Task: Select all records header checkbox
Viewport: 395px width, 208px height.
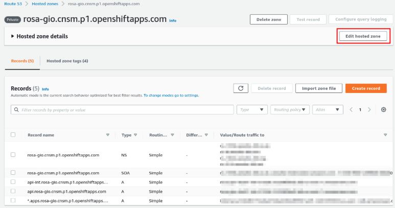Action: coord(13,135)
